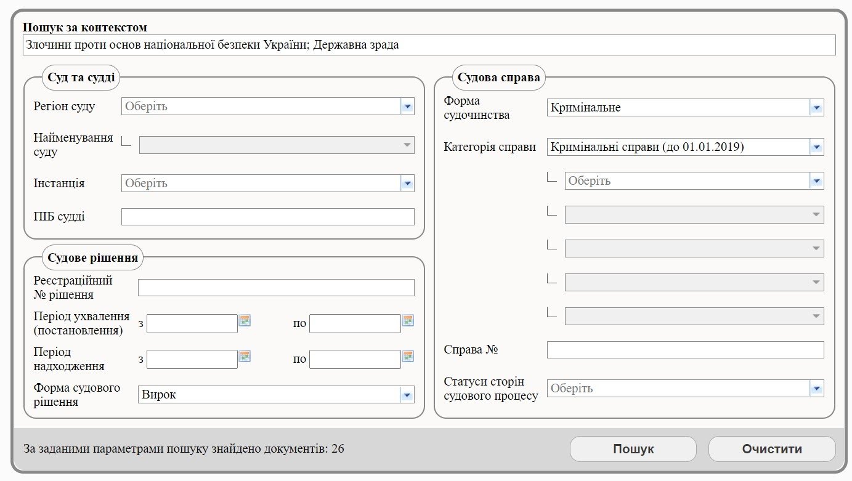Click the "Очистити" button
Viewport: 852px width, 481px height.
pyautogui.click(x=772, y=448)
